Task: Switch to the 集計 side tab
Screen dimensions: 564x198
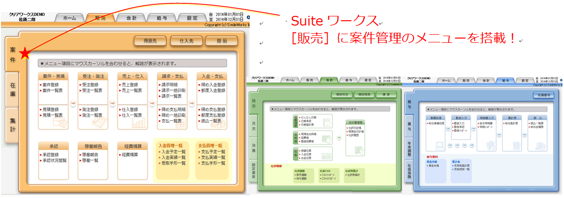Action: [13, 125]
